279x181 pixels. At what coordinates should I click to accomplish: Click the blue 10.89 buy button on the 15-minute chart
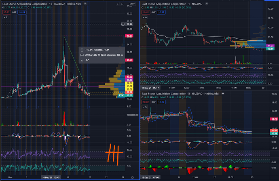pos(22,12)
